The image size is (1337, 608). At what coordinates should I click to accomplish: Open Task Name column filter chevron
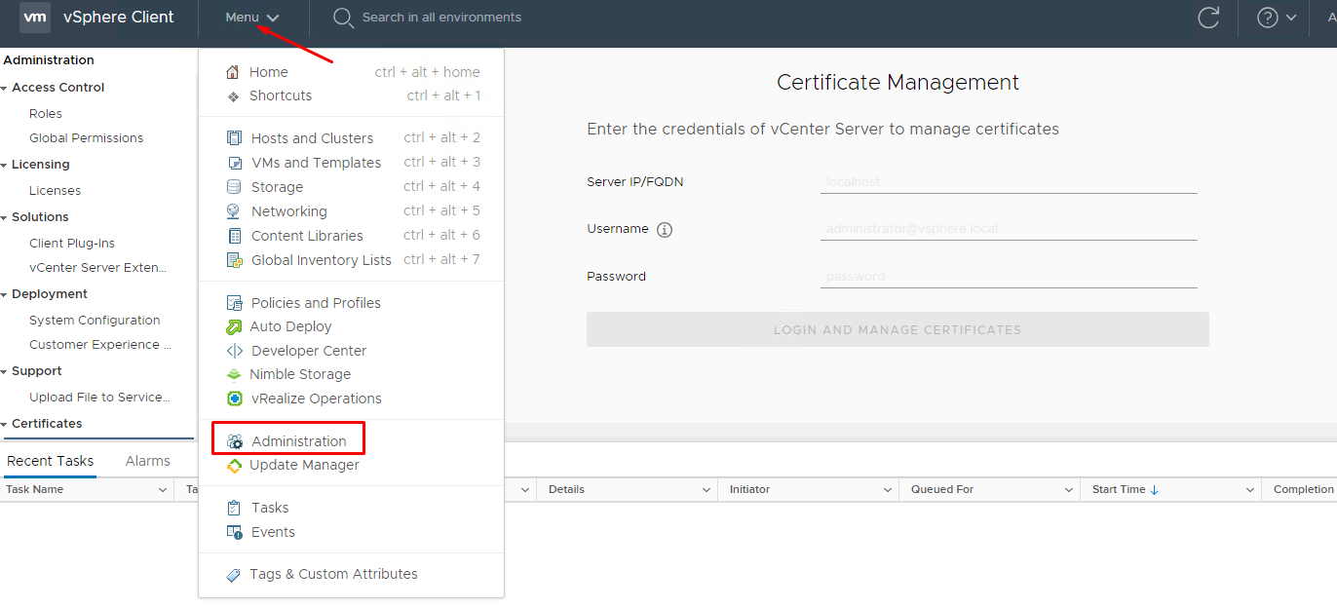[x=163, y=490]
